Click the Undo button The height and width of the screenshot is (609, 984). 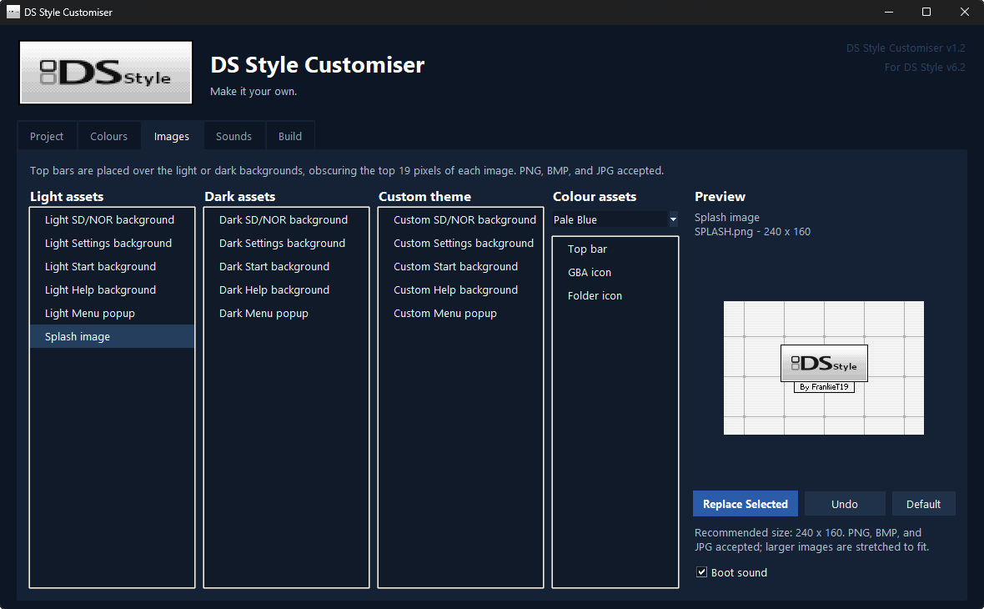click(x=845, y=504)
